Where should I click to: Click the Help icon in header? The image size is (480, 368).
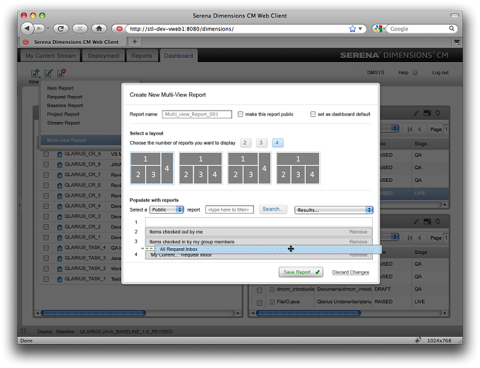pyautogui.click(x=415, y=73)
